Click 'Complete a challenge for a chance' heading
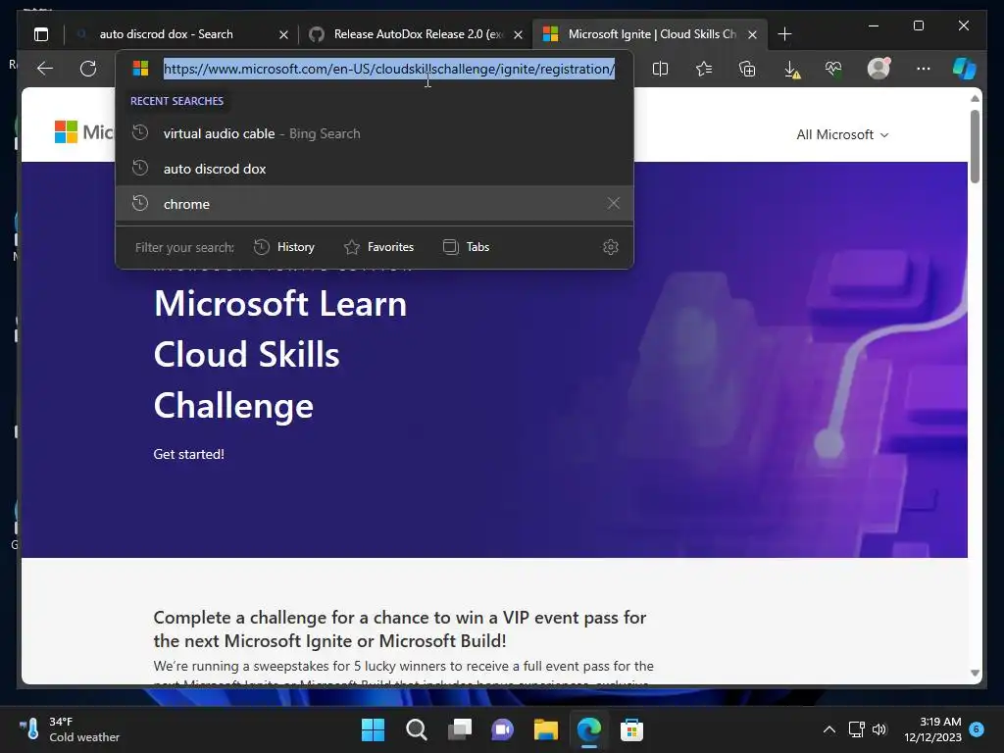Image resolution: width=1004 pixels, height=753 pixels. click(400, 628)
